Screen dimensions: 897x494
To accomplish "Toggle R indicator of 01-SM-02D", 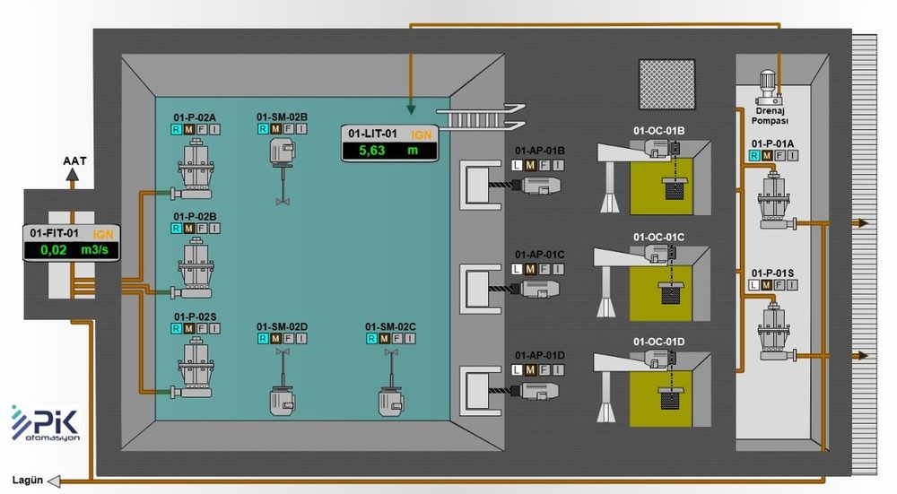I will click(263, 339).
